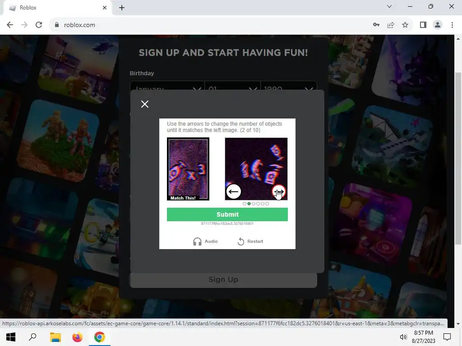Click the right arrow on the puzzle image

(279, 192)
